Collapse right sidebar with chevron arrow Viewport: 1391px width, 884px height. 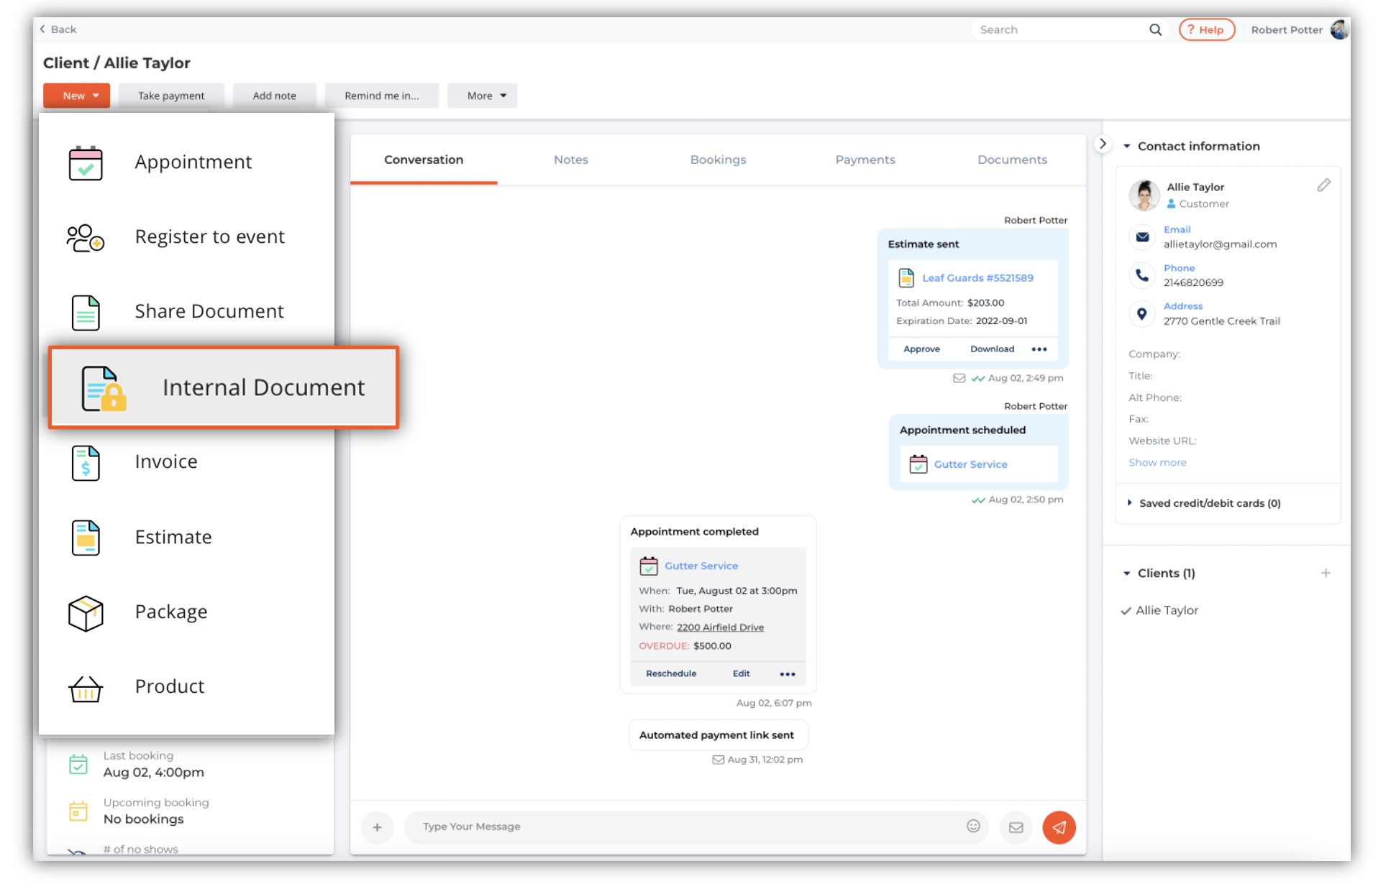click(x=1102, y=144)
